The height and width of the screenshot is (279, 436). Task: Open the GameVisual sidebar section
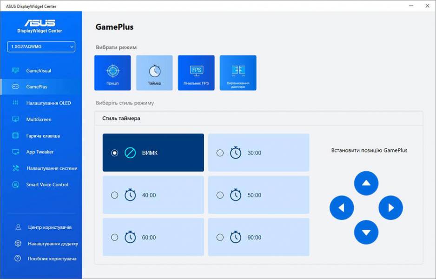pyautogui.click(x=39, y=71)
